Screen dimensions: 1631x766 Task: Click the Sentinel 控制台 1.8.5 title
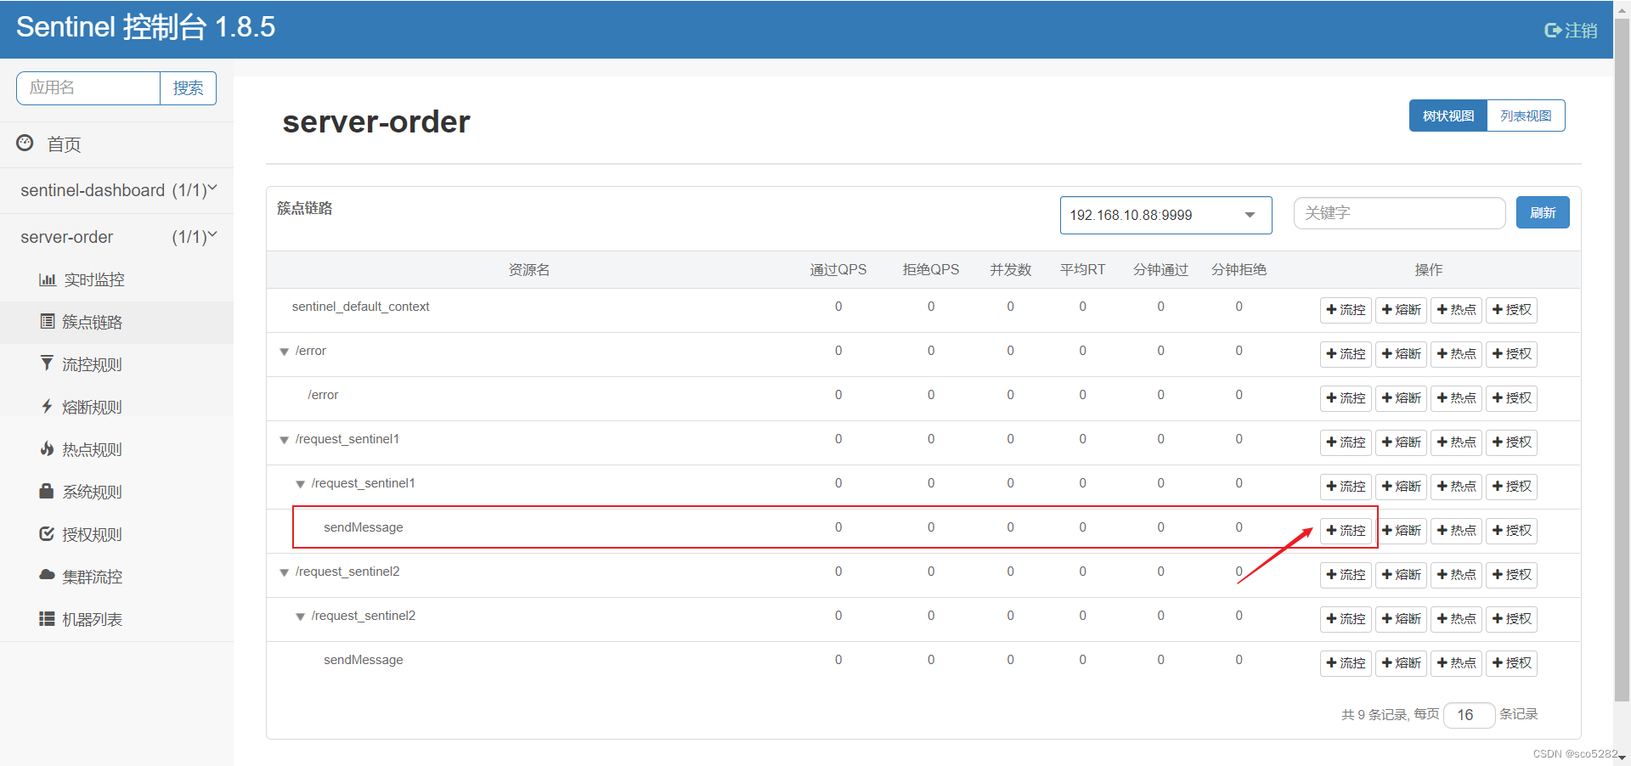(x=145, y=27)
